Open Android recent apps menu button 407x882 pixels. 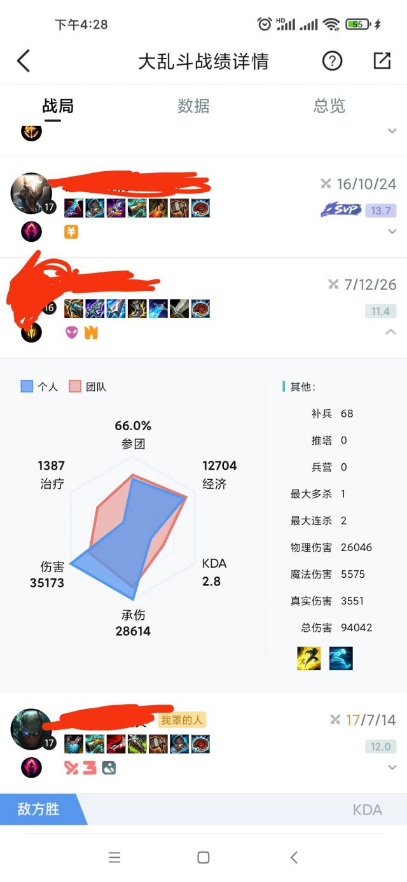[114, 858]
